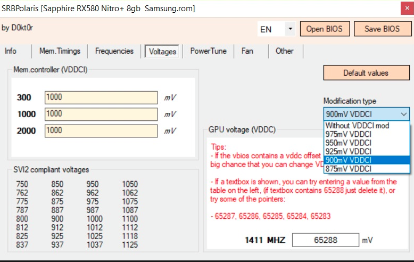The height and width of the screenshot is (262, 414).
Task: Reset with the Default values button
Action: tap(366, 73)
